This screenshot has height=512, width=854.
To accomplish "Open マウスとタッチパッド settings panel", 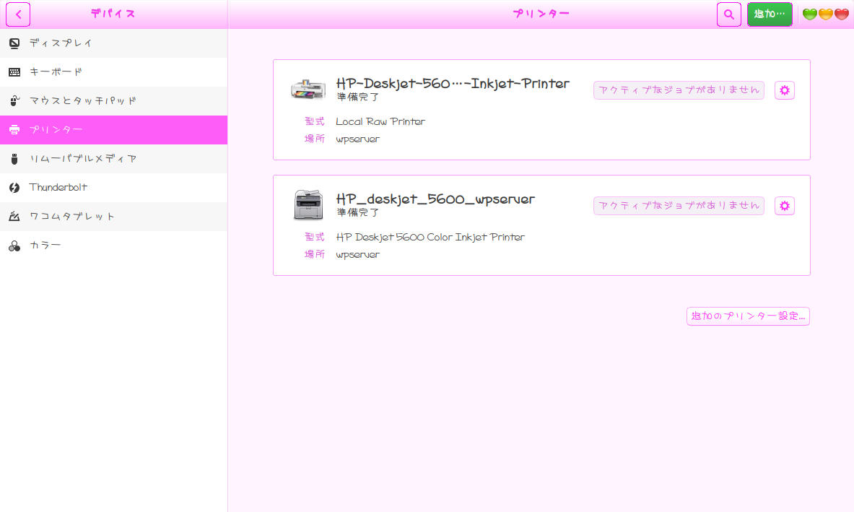I will [114, 101].
